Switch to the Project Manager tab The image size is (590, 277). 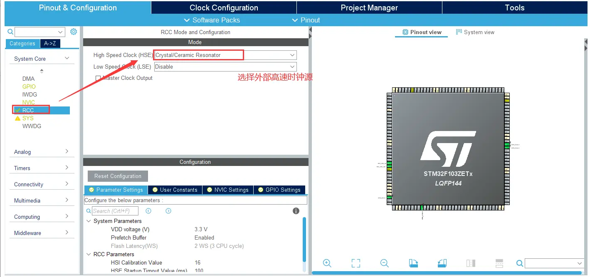pyautogui.click(x=369, y=7)
